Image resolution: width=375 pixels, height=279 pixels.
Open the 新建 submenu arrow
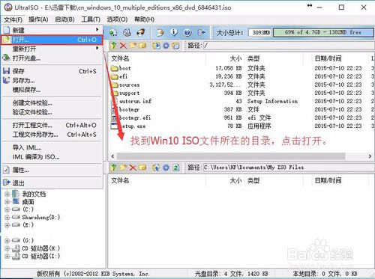point(97,30)
